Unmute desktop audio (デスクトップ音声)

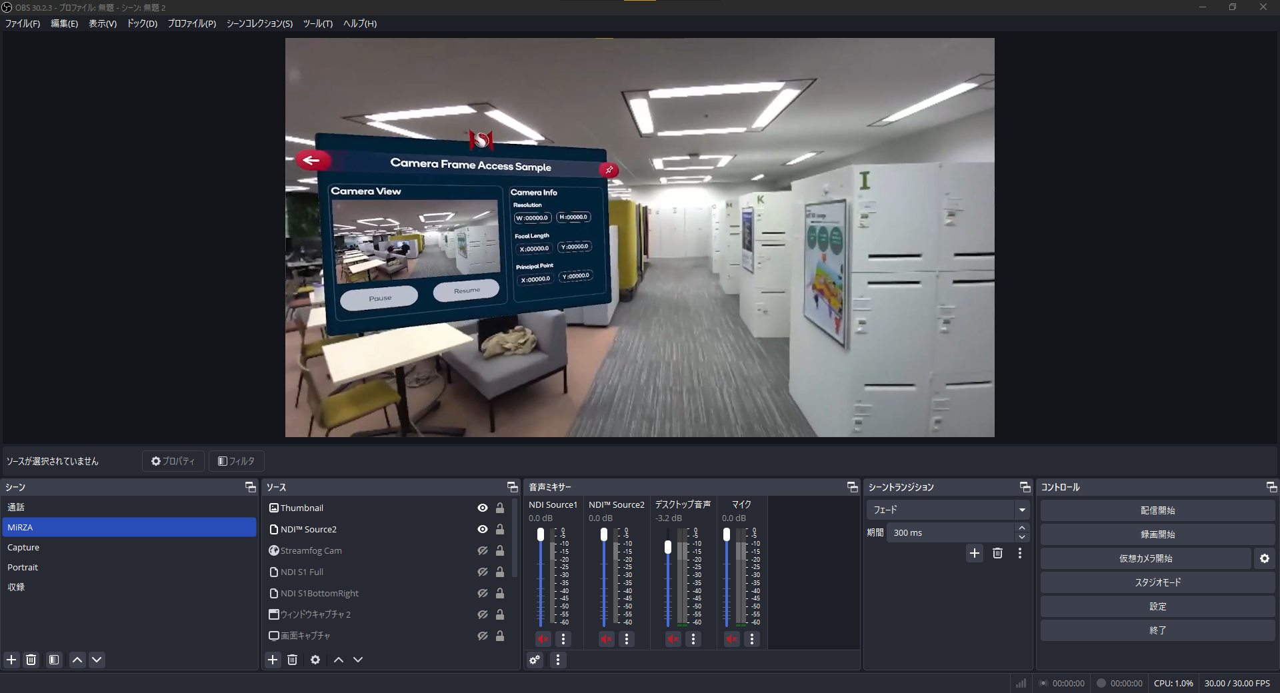click(673, 639)
